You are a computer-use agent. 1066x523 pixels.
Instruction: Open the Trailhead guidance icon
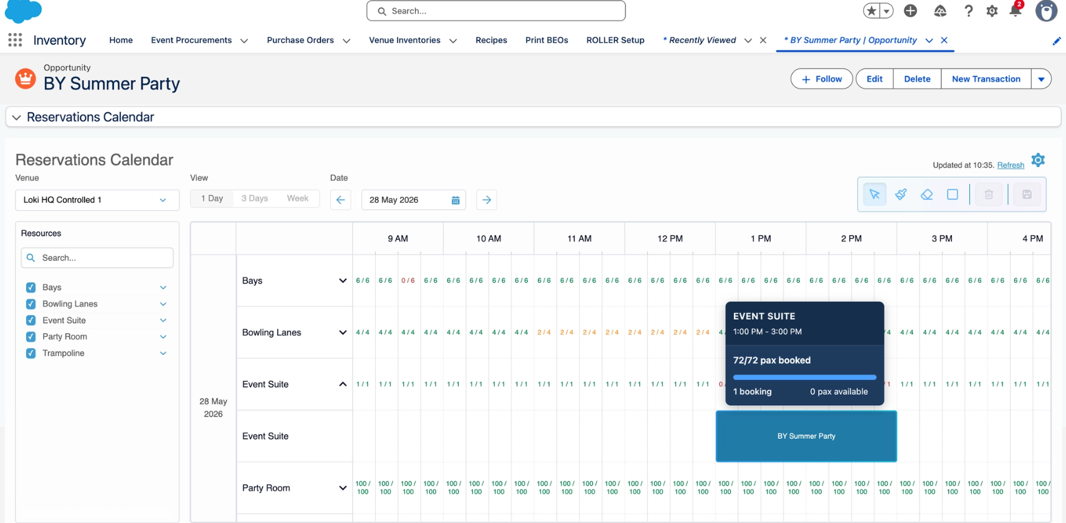point(940,11)
